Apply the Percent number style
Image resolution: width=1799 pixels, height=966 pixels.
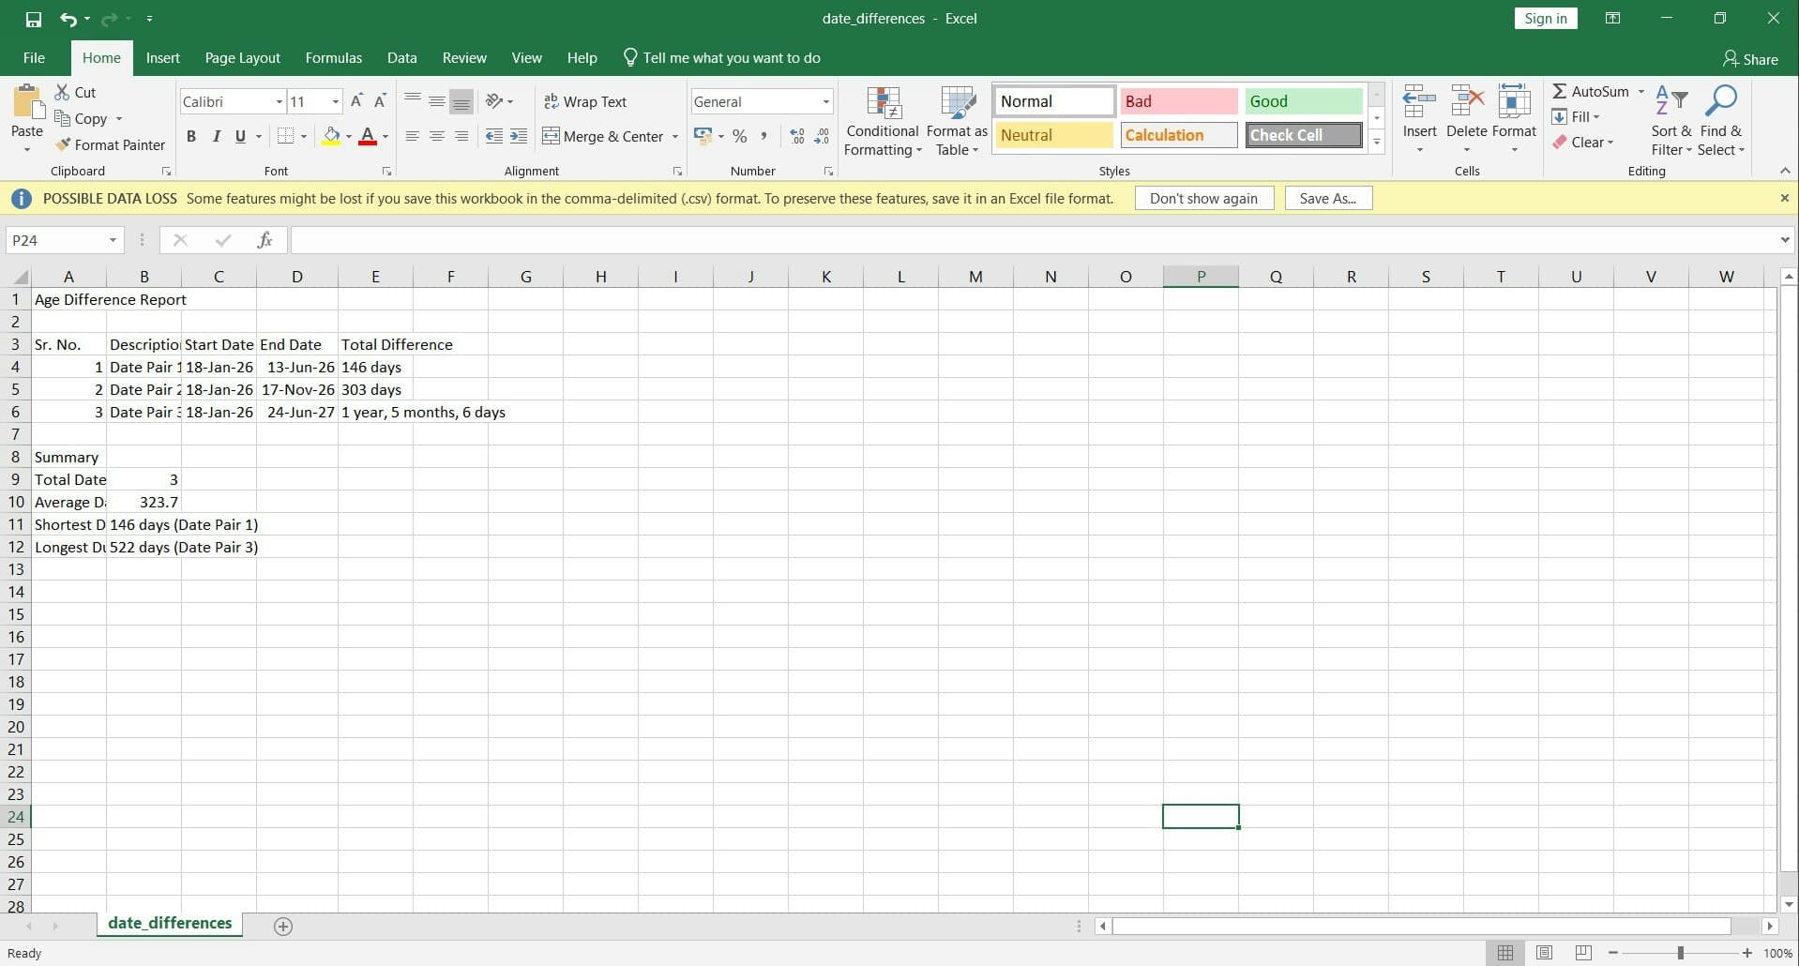[x=740, y=136]
